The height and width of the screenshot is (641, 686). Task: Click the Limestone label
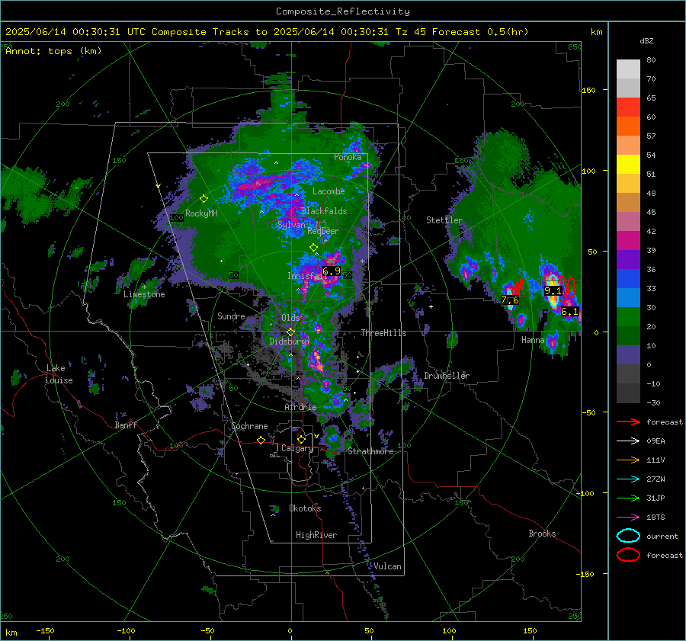click(x=144, y=294)
